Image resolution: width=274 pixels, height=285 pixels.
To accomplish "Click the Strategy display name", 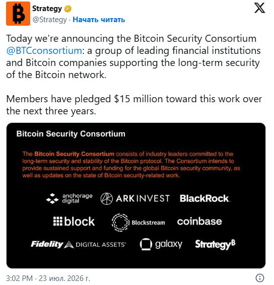I will (47, 9).
